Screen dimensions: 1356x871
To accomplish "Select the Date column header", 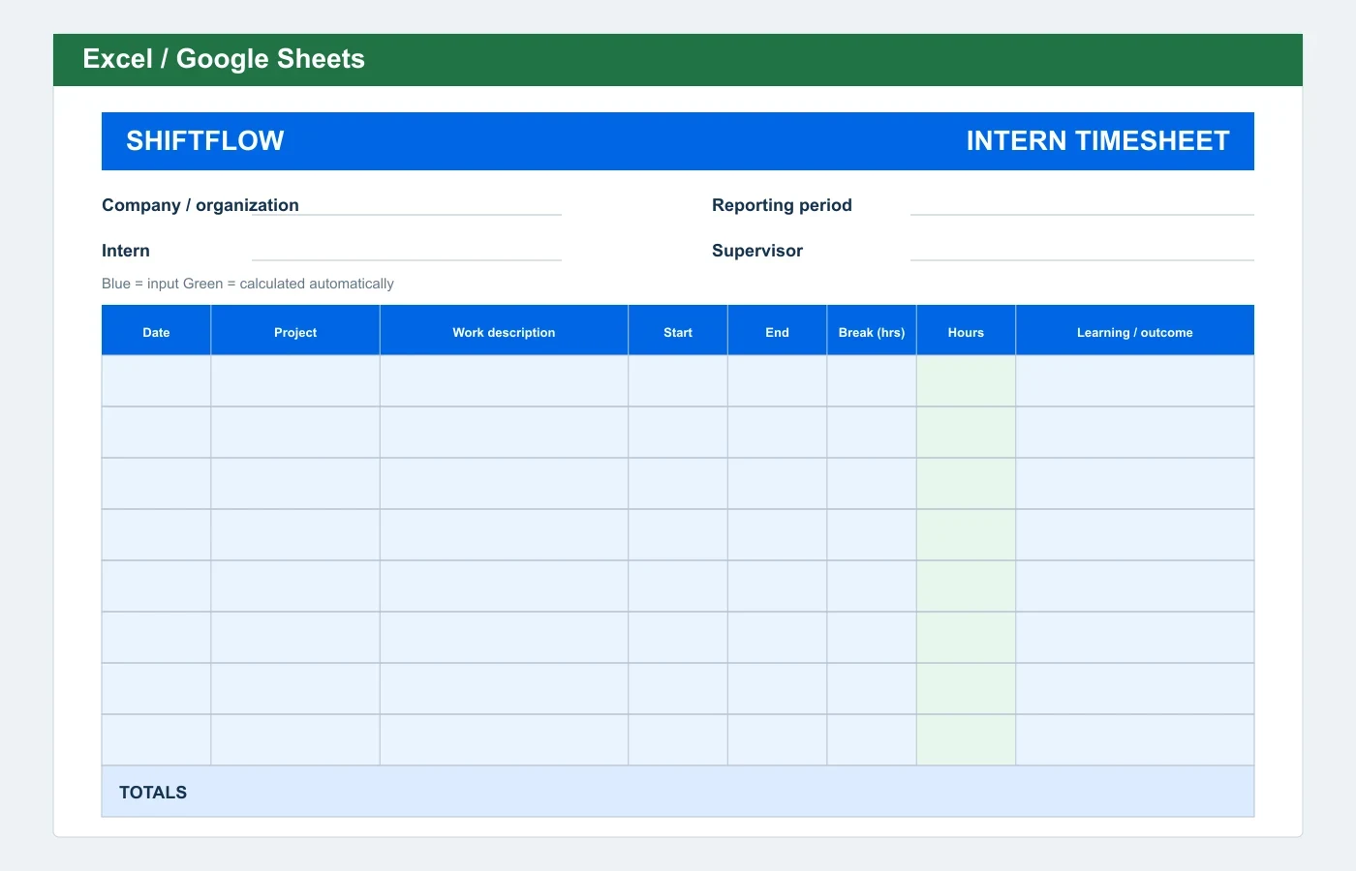I will tap(156, 332).
